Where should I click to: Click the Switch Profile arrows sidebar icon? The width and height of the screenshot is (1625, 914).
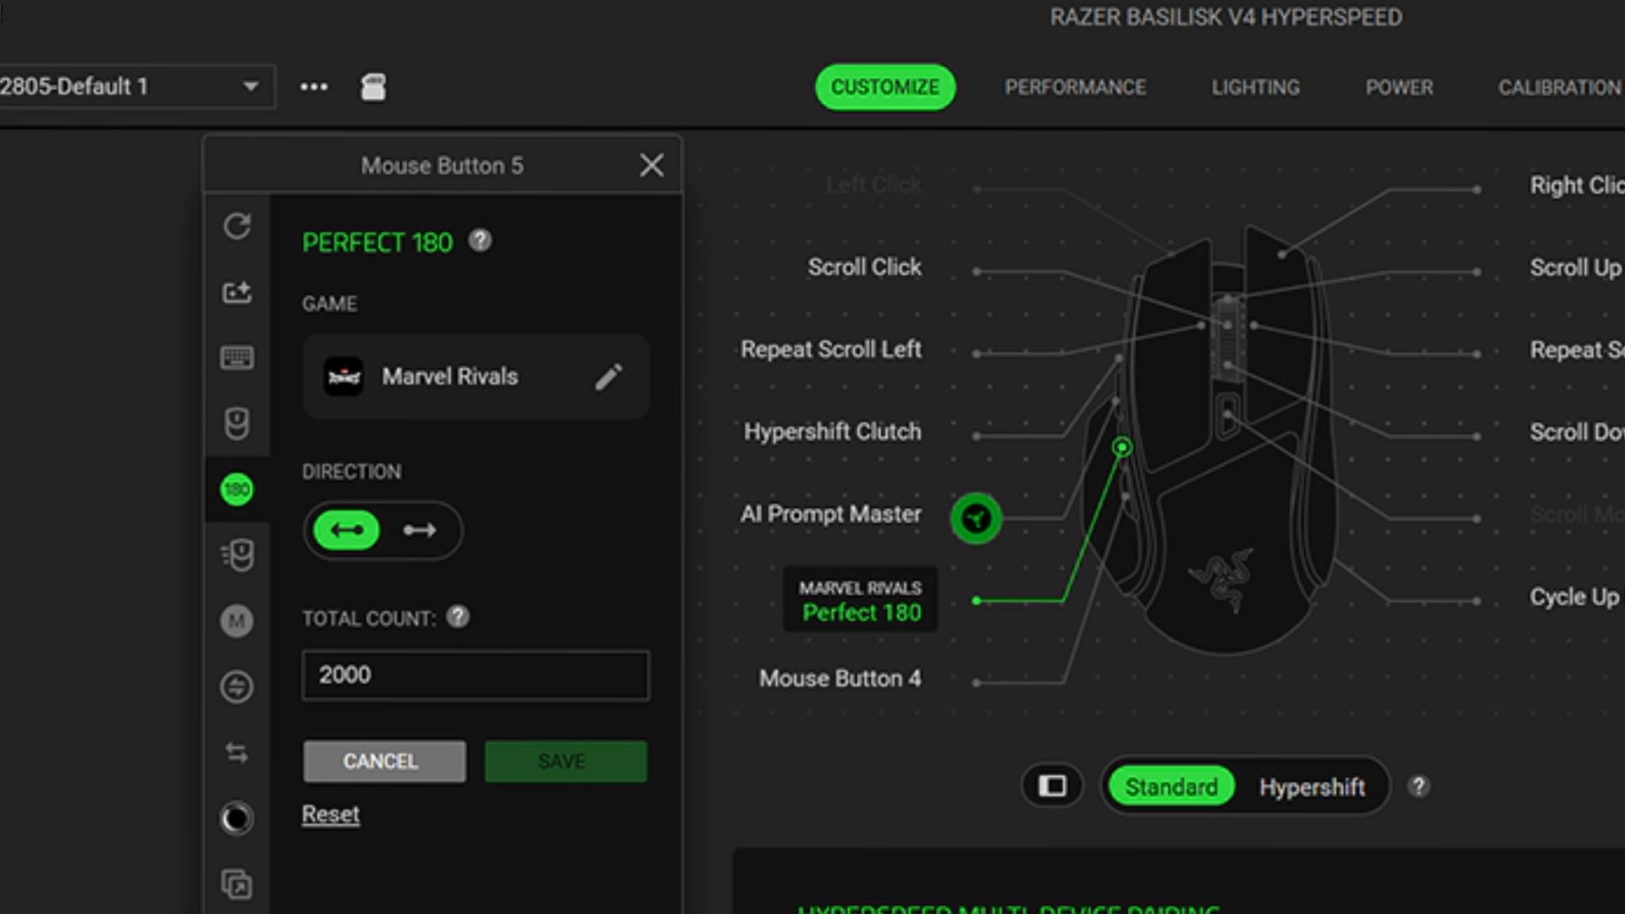(237, 752)
